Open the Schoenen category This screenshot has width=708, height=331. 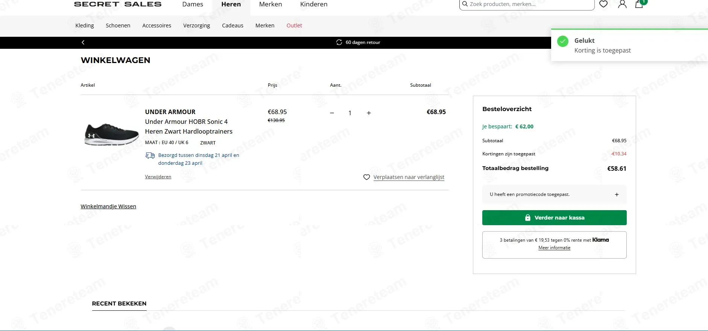tap(118, 26)
